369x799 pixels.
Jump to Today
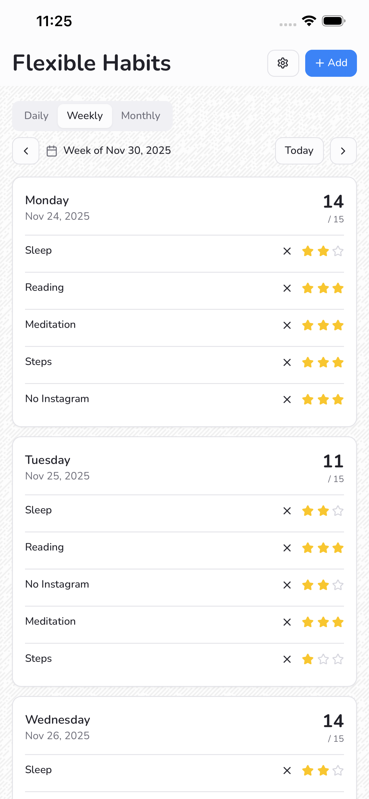[x=299, y=151]
